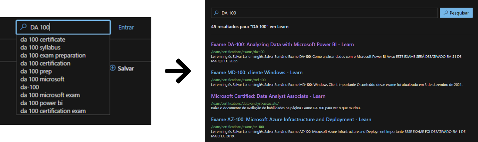The width and height of the screenshot is (478, 142).
Task: Open 'Exame DA-100: Analyzing Data with Microsoft Power BI'
Action: click(x=282, y=45)
